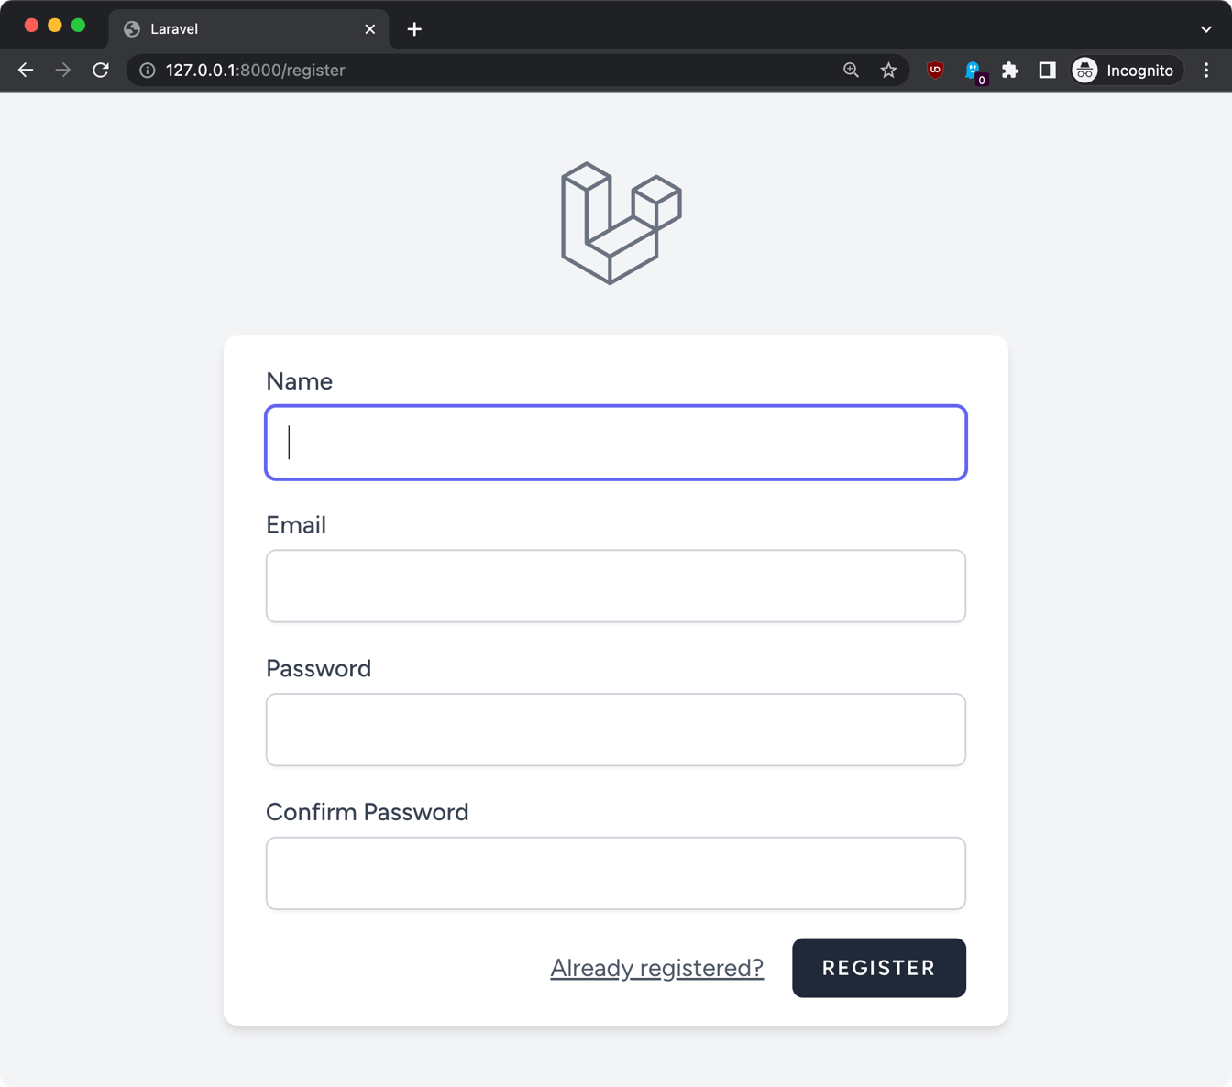
Task: Reload the page
Action: coord(101,71)
